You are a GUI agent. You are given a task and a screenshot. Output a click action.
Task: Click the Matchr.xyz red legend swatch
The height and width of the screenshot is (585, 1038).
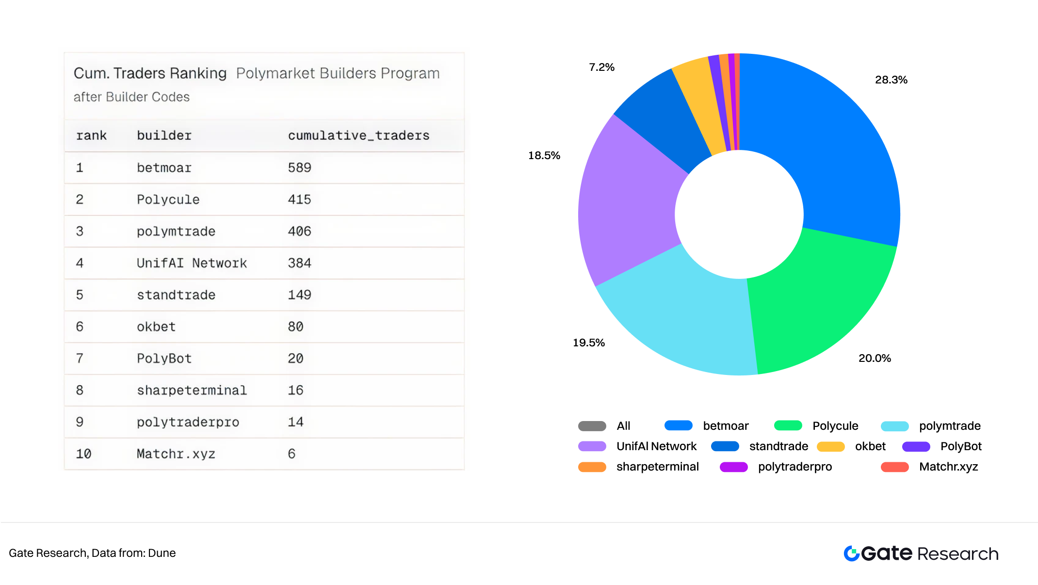pos(894,467)
